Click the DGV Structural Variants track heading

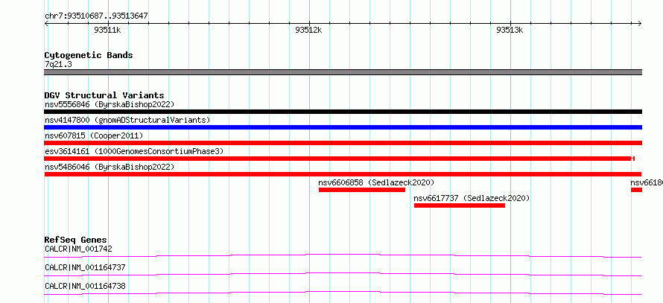tap(104, 95)
